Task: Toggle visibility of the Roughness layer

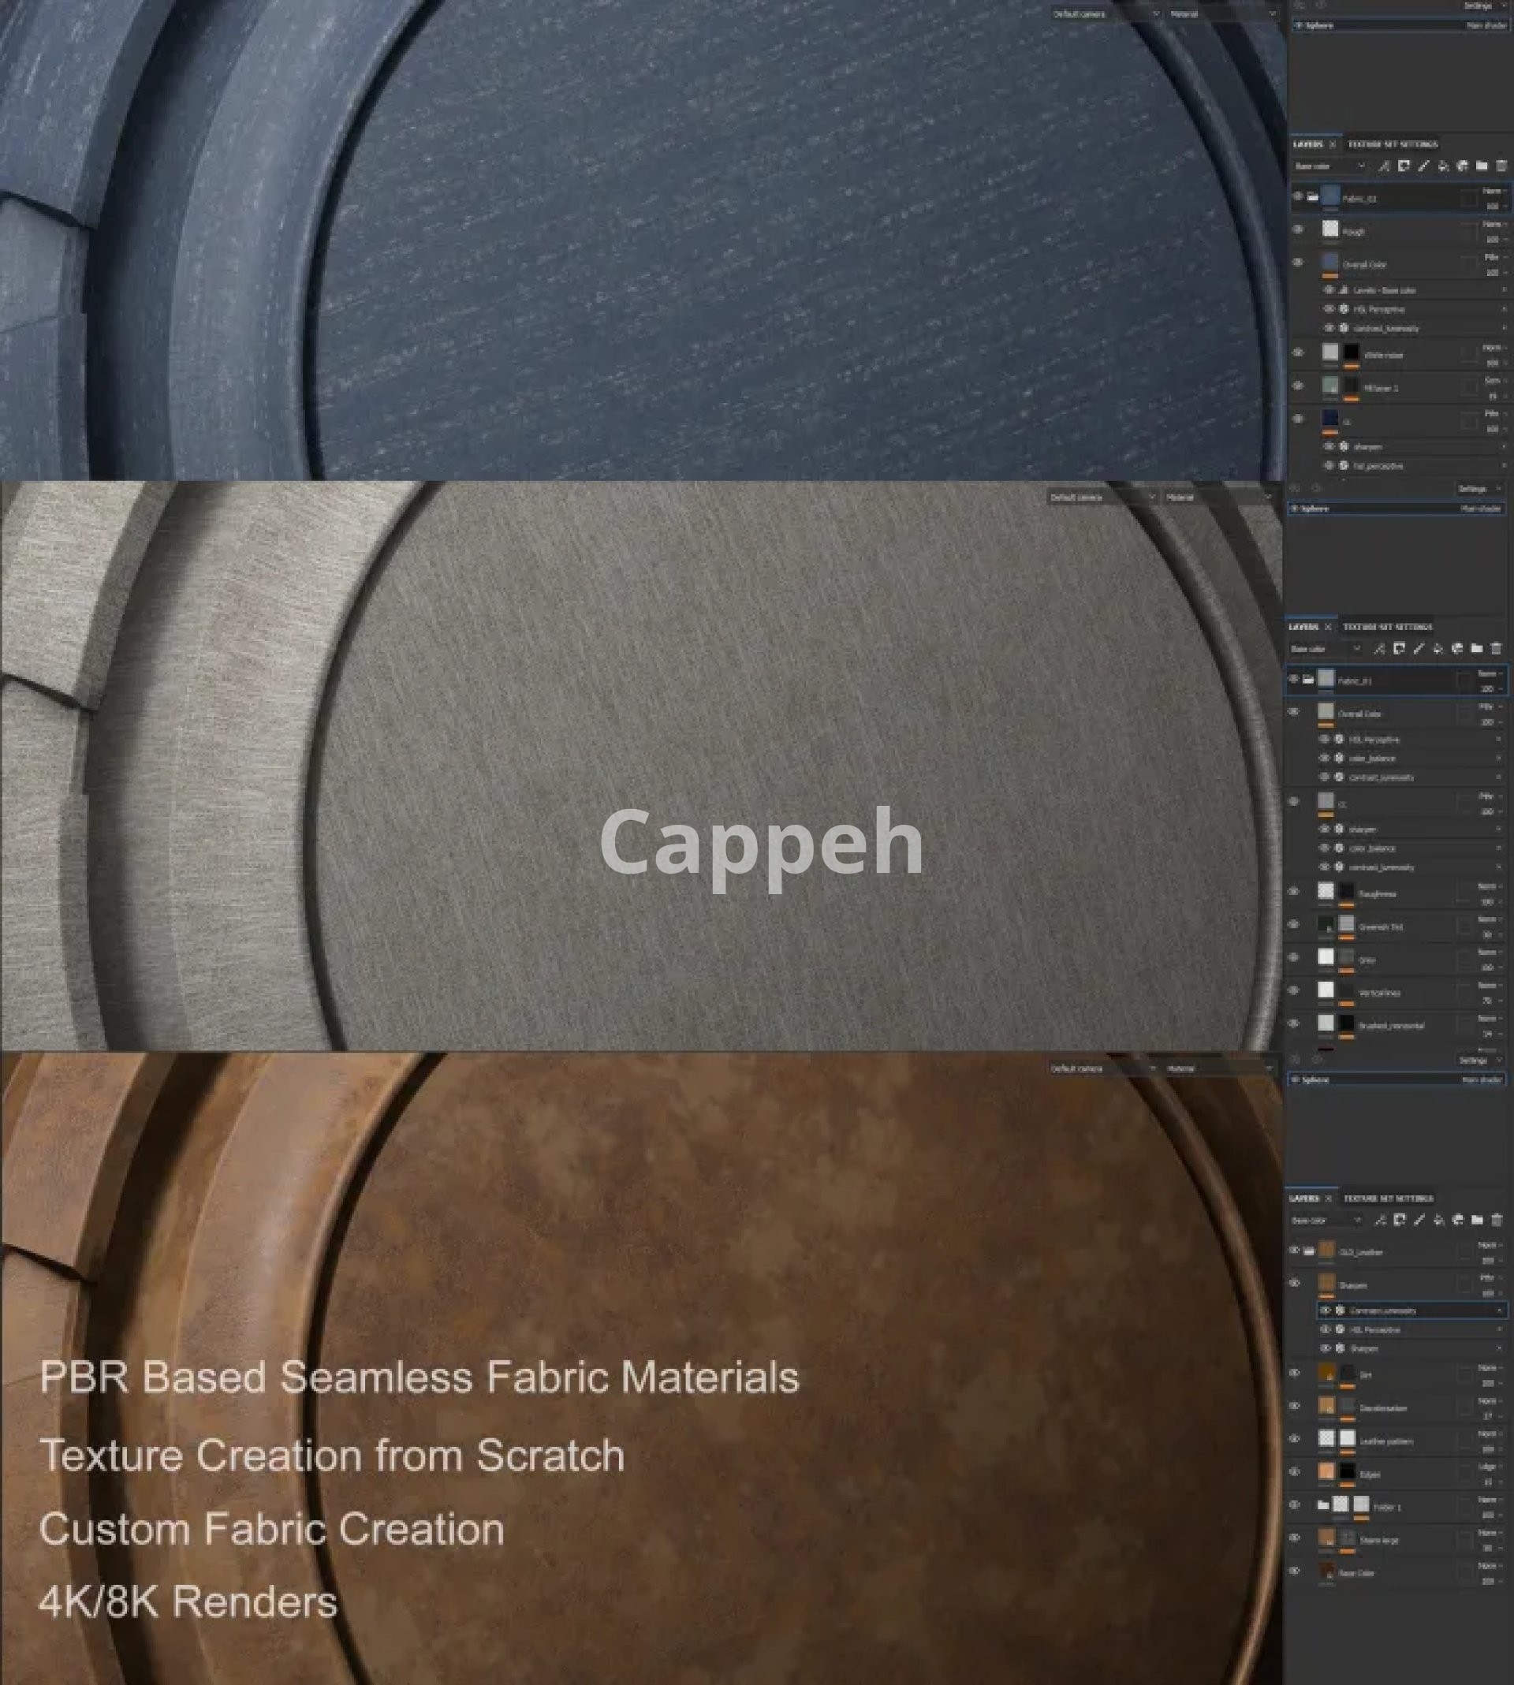Action: (x=1293, y=892)
